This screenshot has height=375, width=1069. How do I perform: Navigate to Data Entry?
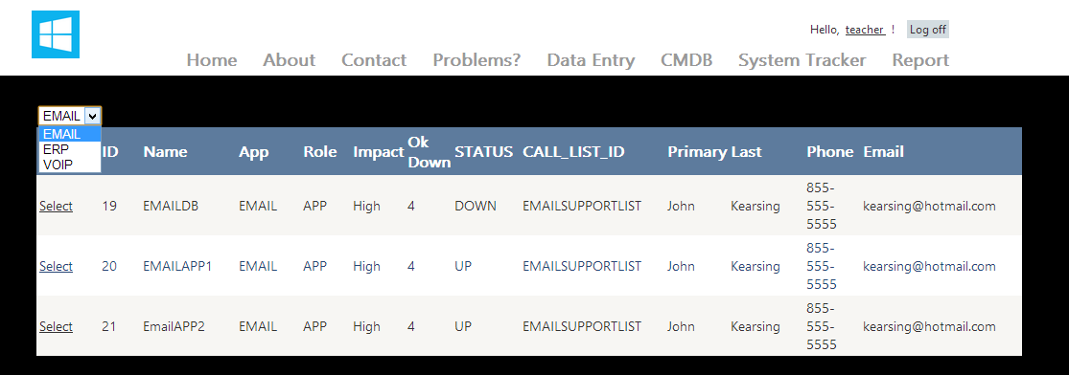click(x=591, y=60)
